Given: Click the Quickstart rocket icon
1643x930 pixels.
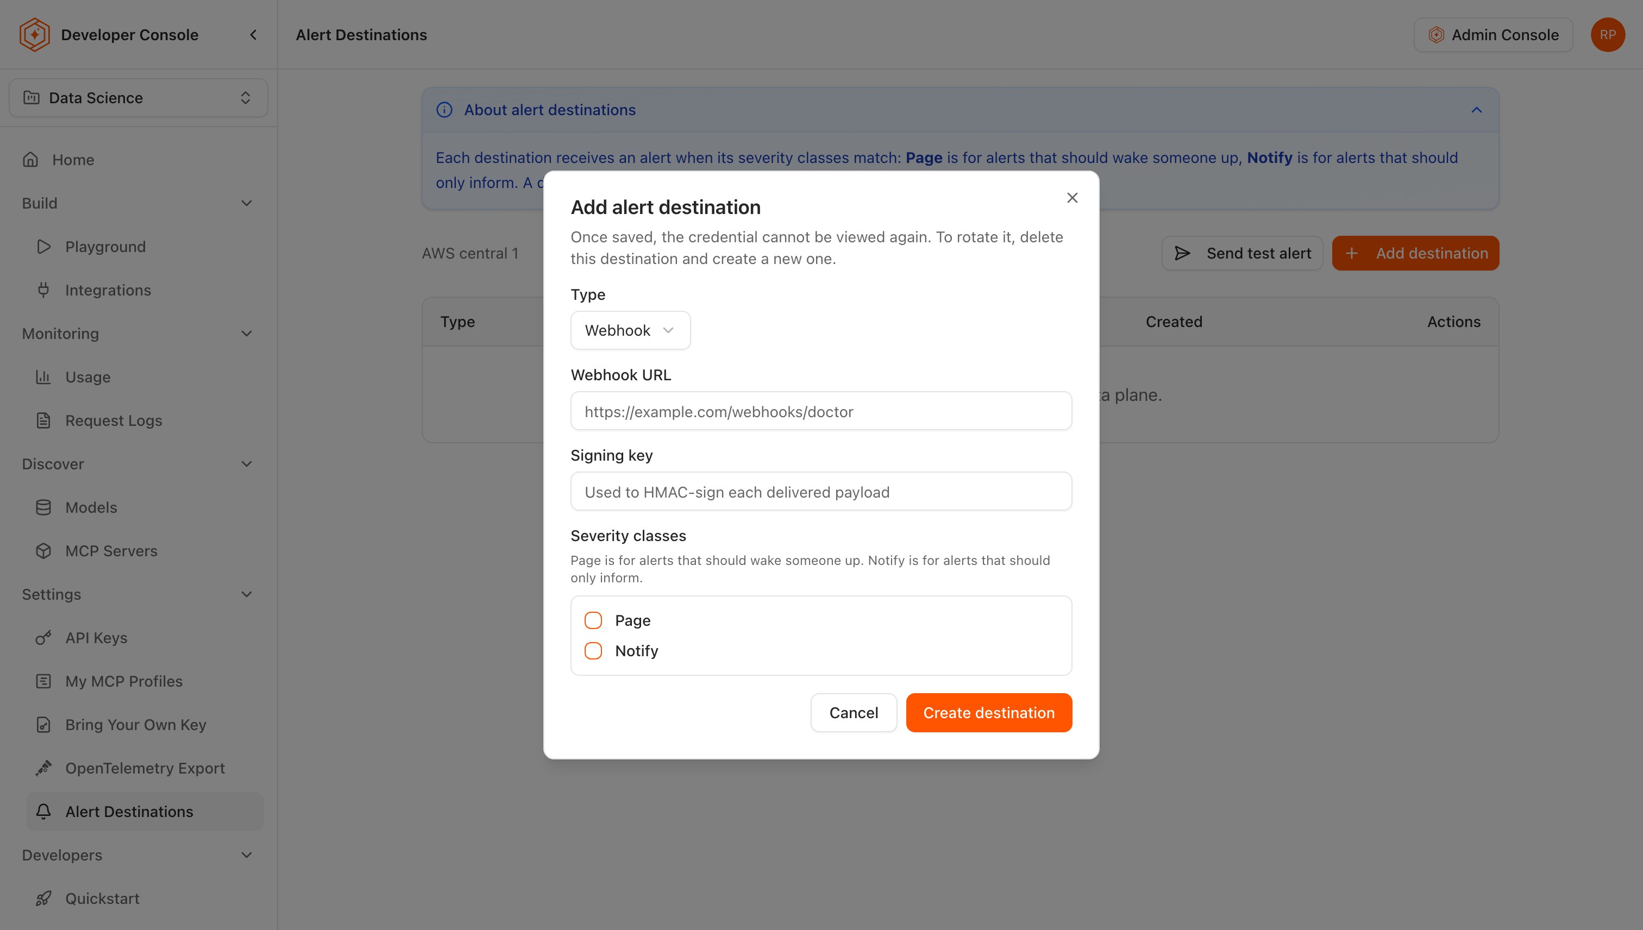Looking at the screenshot, I should coord(43,898).
